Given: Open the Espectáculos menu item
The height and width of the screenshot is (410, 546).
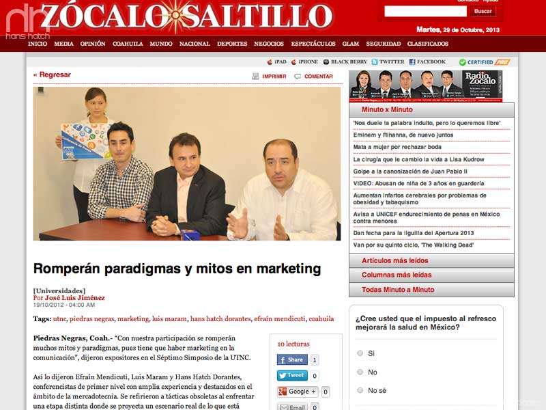Looking at the screenshot, I should point(313,44).
